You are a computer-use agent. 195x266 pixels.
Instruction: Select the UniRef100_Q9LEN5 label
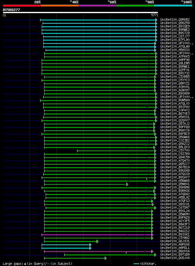pos(175,63)
